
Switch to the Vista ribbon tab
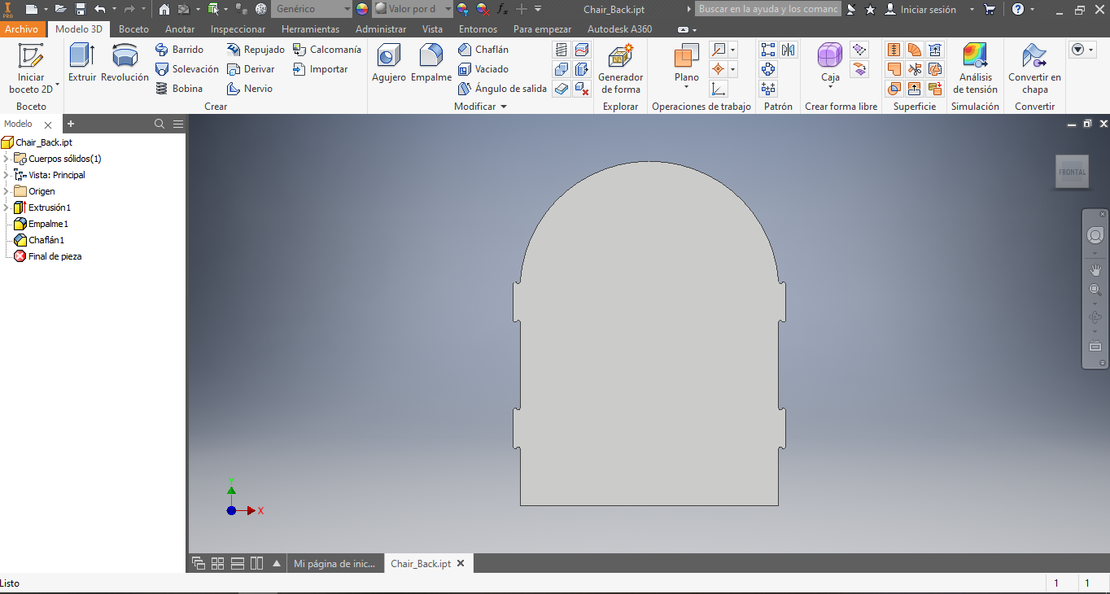[x=432, y=29]
